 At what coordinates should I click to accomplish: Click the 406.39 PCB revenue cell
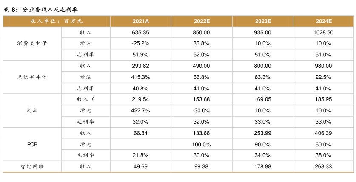(x=324, y=133)
